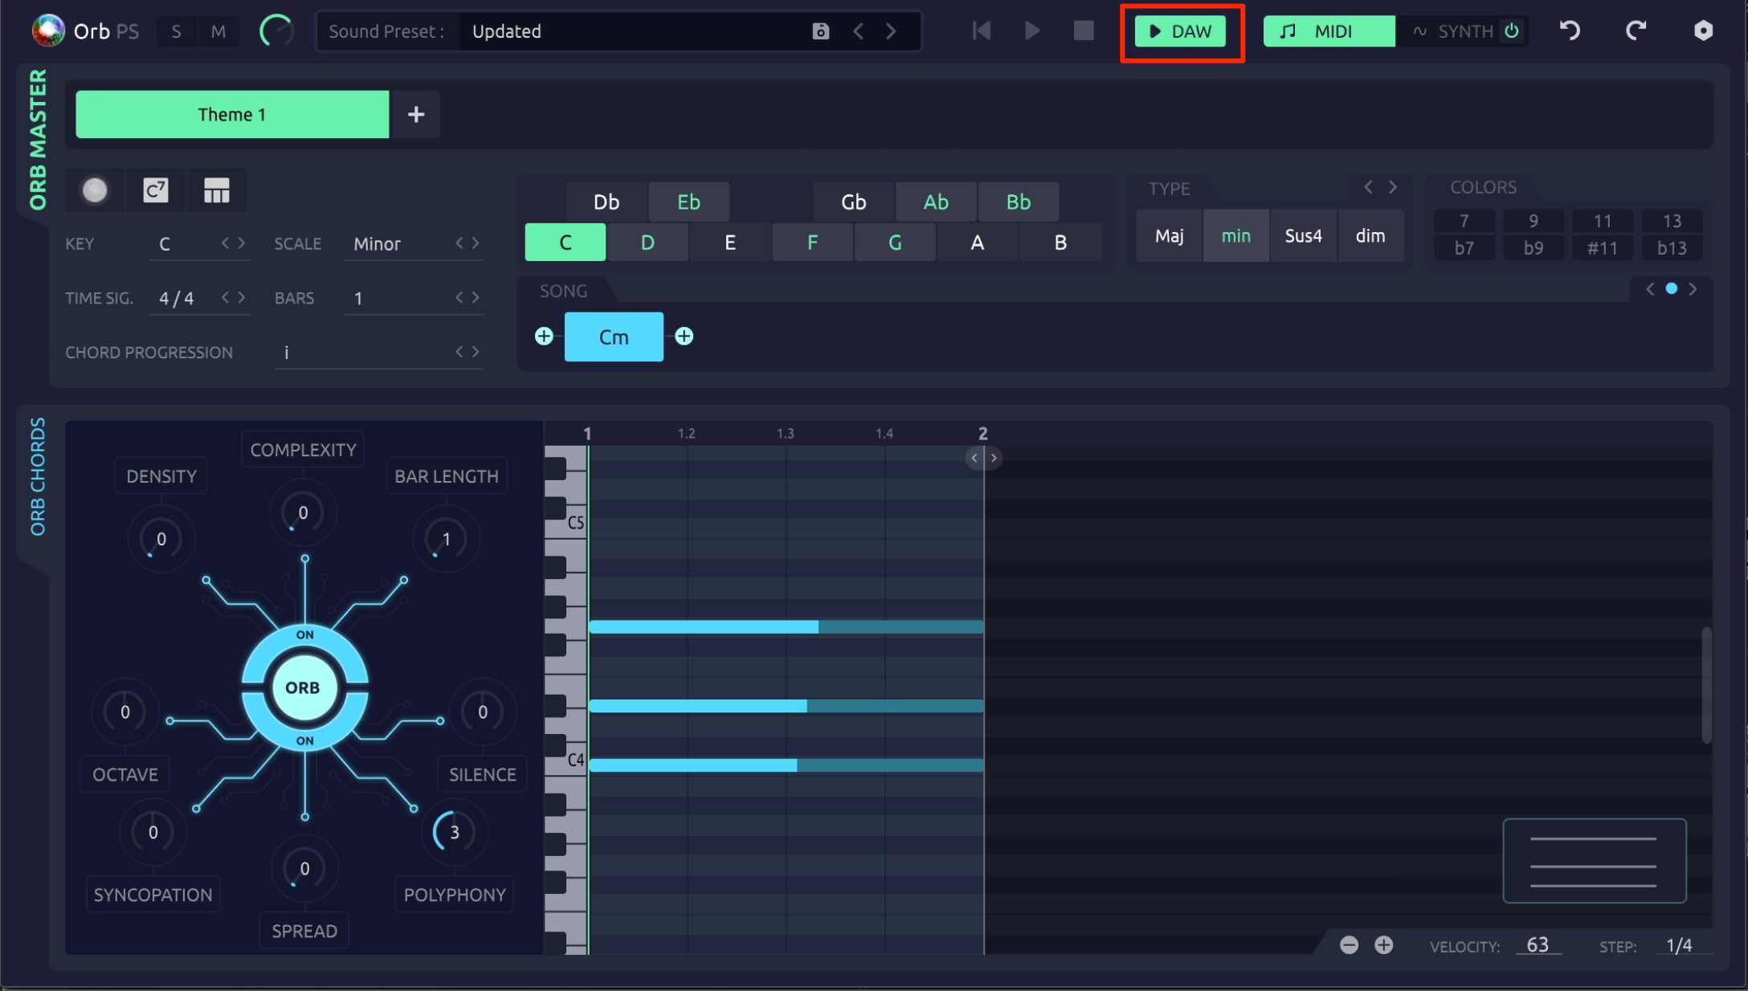This screenshot has height=991, width=1748.
Task: Select the Theme 1 tab
Action: click(x=232, y=114)
